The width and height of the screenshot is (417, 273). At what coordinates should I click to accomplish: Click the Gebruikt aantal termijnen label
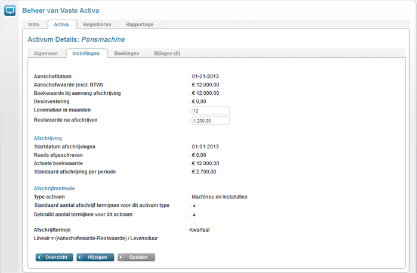coord(84,215)
